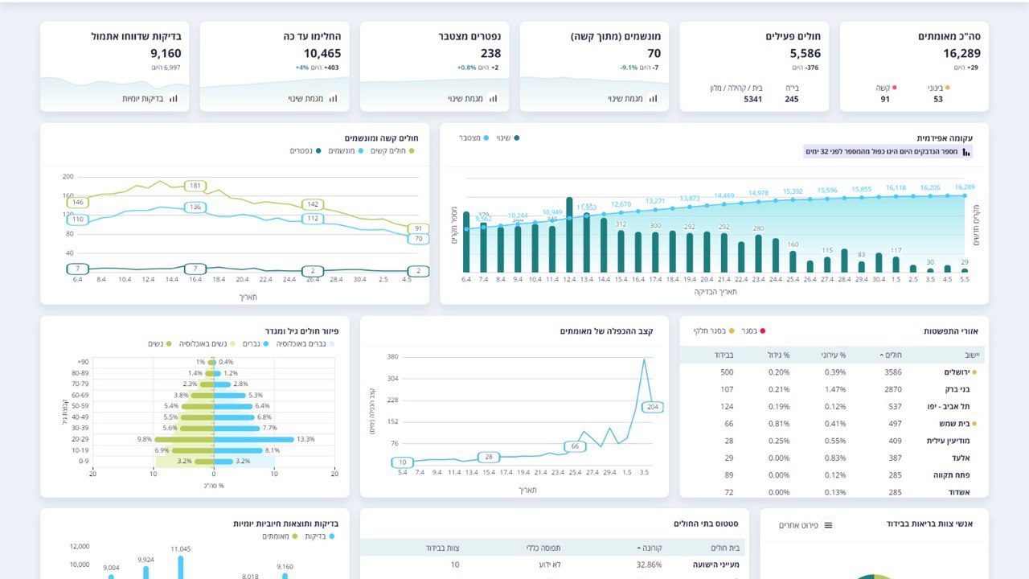Click the 9,160 value in בדיקות שדווחו אתמול card

pyautogui.click(x=166, y=54)
